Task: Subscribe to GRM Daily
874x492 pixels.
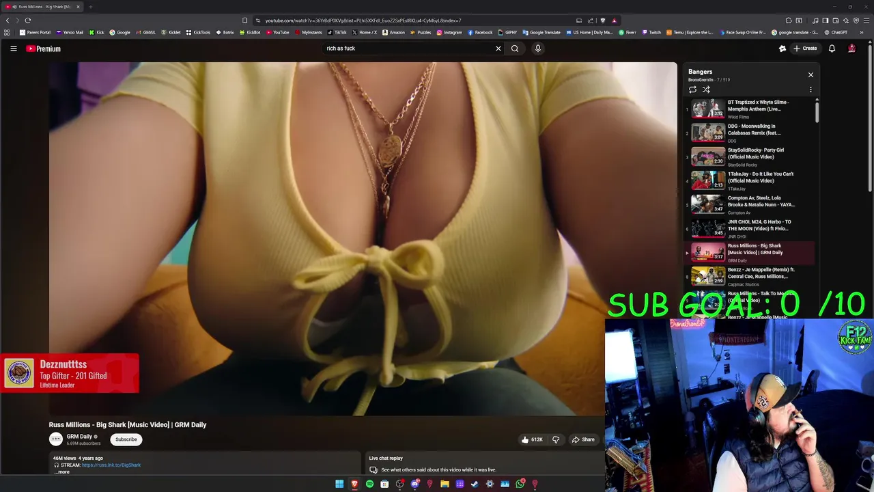Action: click(x=126, y=439)
